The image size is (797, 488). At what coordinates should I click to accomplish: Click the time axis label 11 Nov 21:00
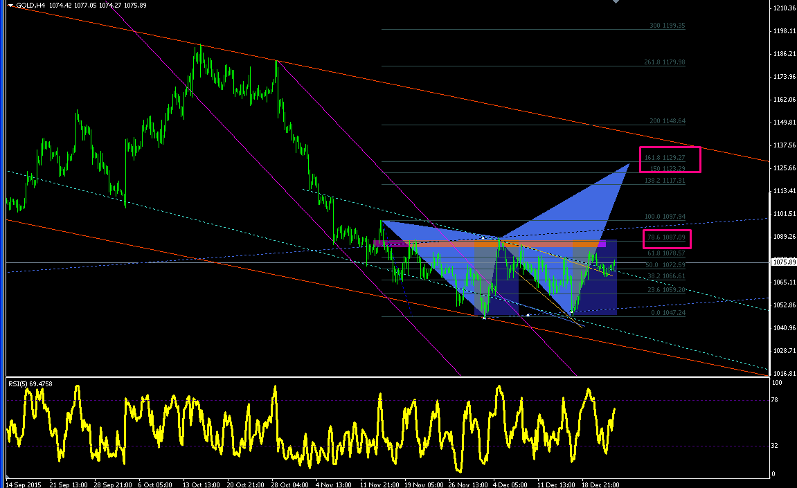pos(379,485)
